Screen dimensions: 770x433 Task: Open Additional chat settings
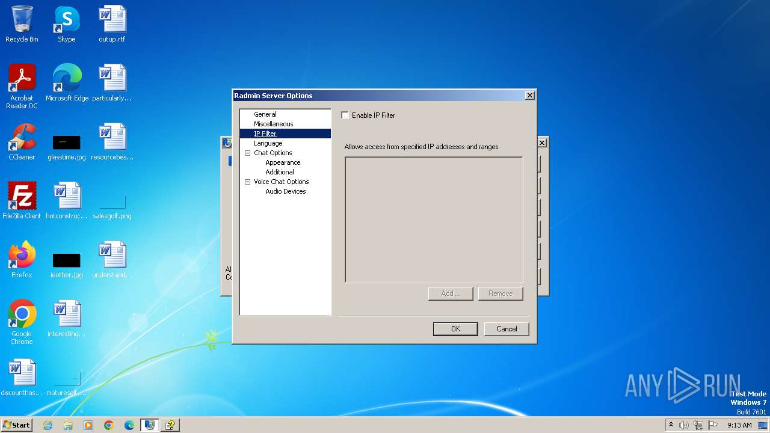pos(280,172)
